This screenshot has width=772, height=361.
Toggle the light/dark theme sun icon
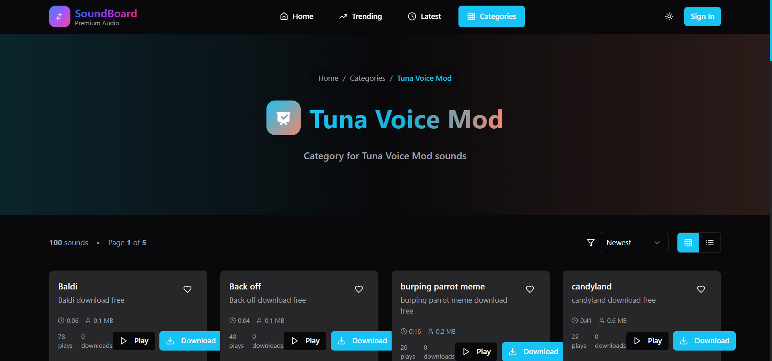[669, 16]
